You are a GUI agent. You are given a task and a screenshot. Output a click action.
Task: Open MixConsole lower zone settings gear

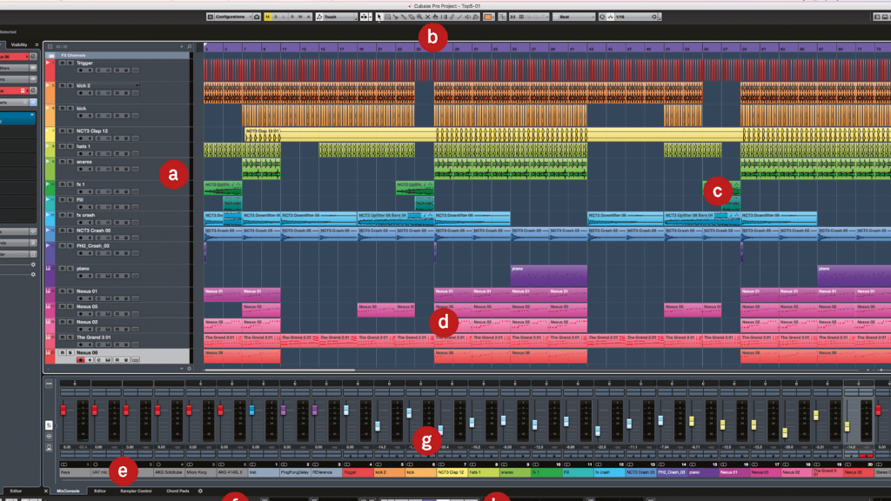click(200, 491)
